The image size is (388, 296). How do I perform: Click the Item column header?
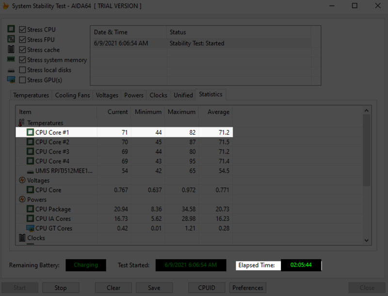(56, 112)
